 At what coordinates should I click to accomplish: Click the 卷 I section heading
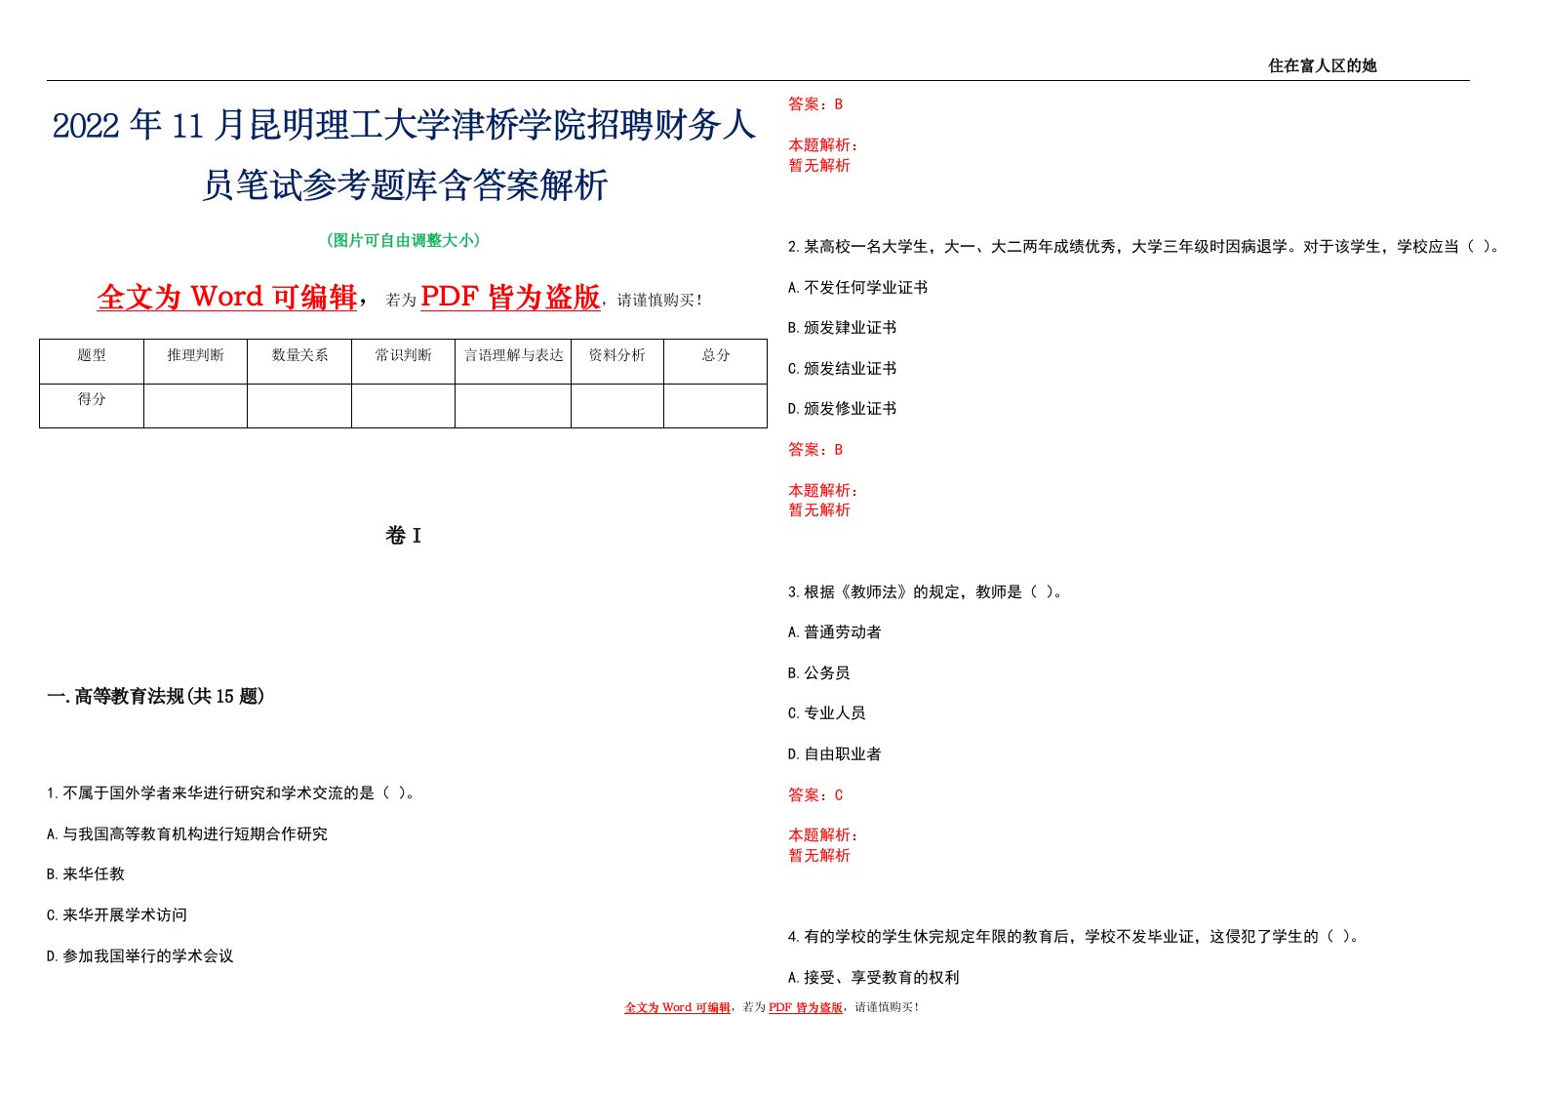[403, 536]
